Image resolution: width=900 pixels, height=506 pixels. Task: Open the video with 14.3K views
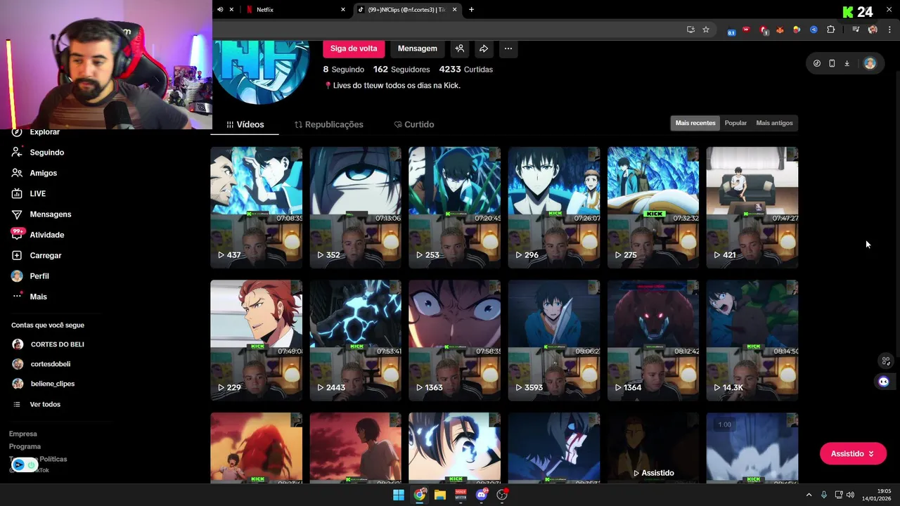[x=752, y=340]
